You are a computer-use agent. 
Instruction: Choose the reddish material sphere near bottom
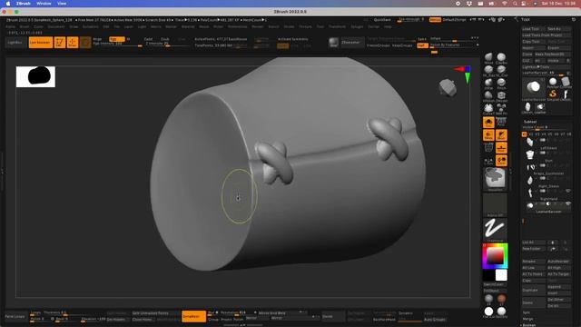(501, 299)
